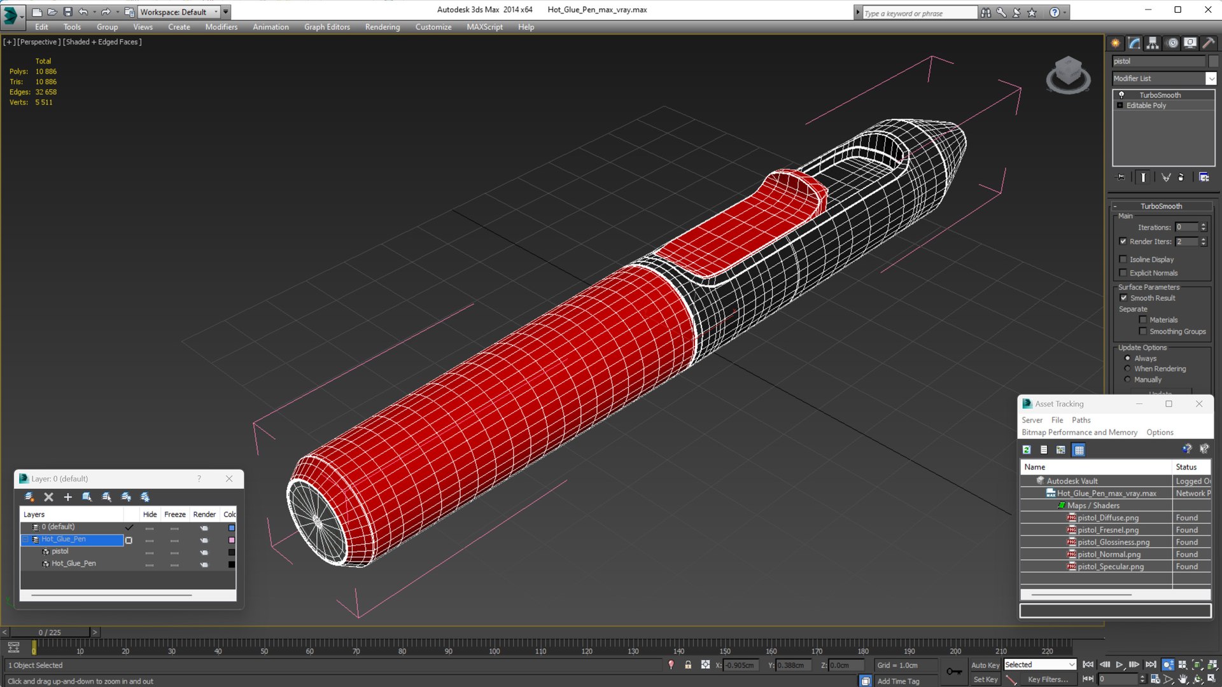Click Key Filters button
The width and height of the screenshot is (1222, 687).
1048,679
